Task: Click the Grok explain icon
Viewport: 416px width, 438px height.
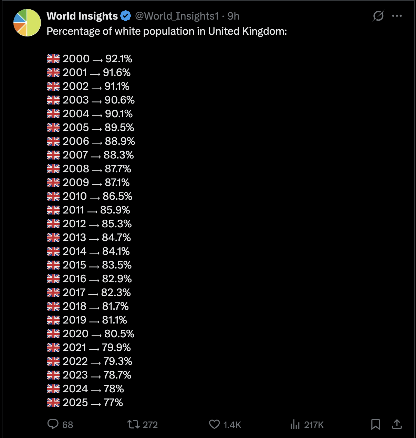Action: 378,16
